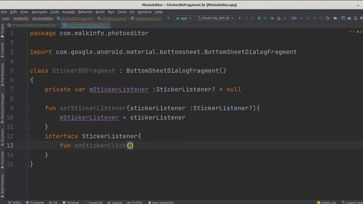Image resolution: width=363 pixels, height=204 pixels.
Task: Click the fold end marker at line 14
Action: [27, 155]
